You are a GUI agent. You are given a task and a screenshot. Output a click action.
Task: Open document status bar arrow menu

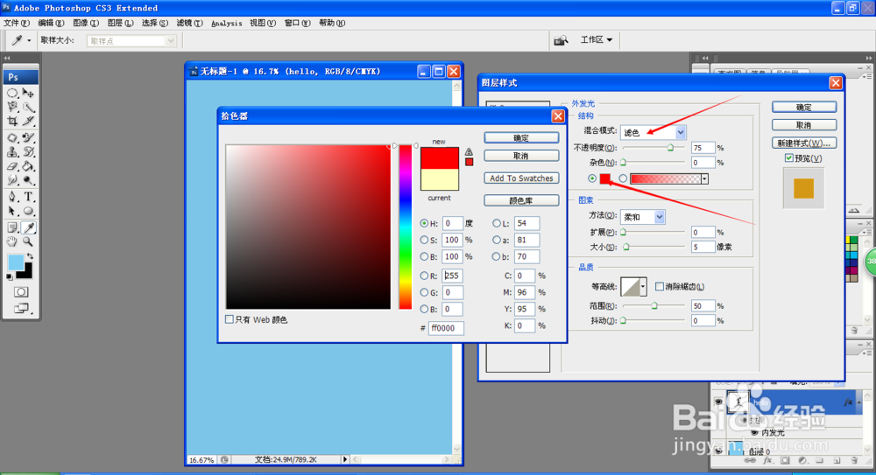click(344, 459)
